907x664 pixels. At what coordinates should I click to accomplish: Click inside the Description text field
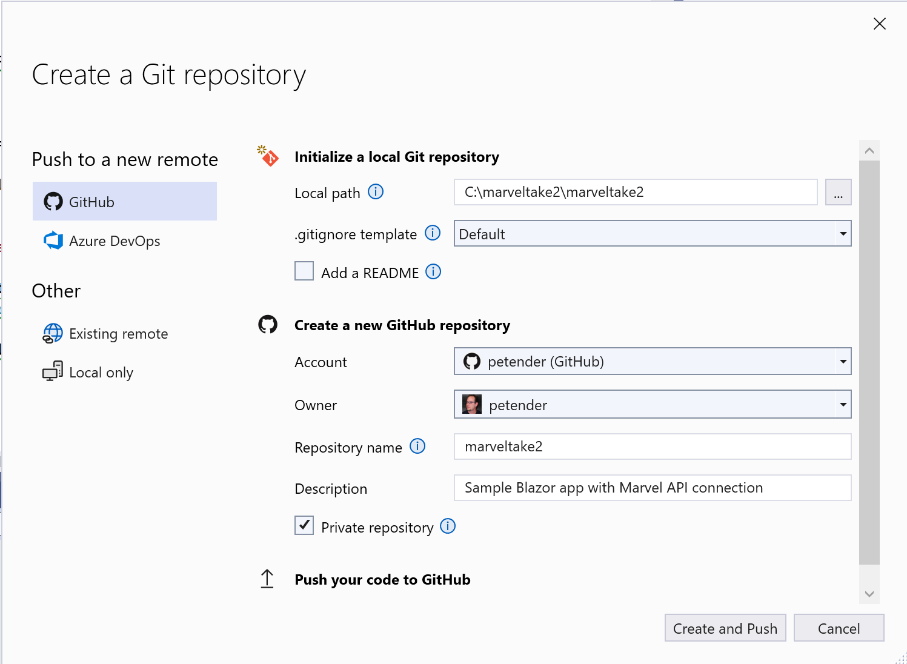coord(652,488)
